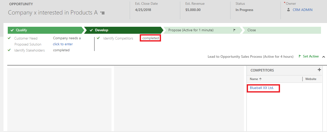
Task: Collapse the business process flow chevron
Action: point(323,57)
